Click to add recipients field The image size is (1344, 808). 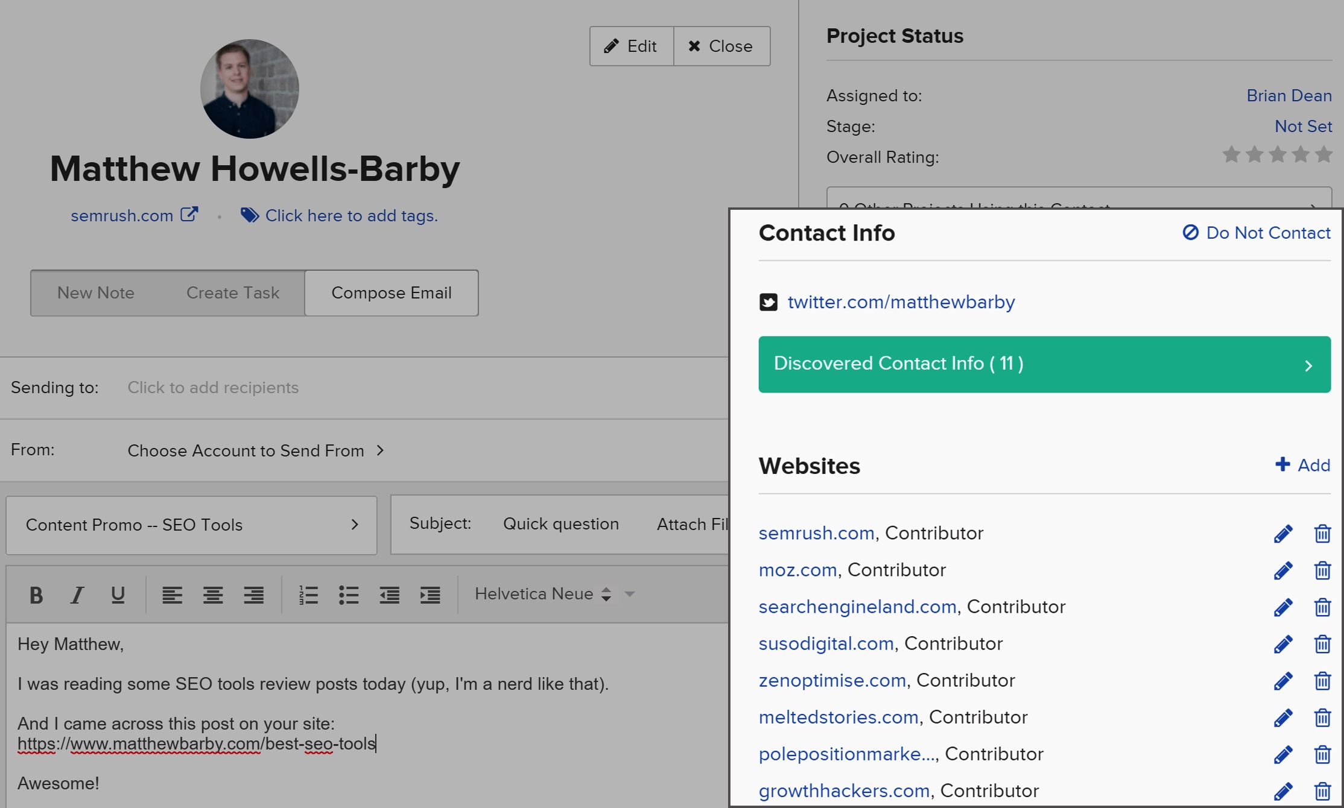coord(213,388)
